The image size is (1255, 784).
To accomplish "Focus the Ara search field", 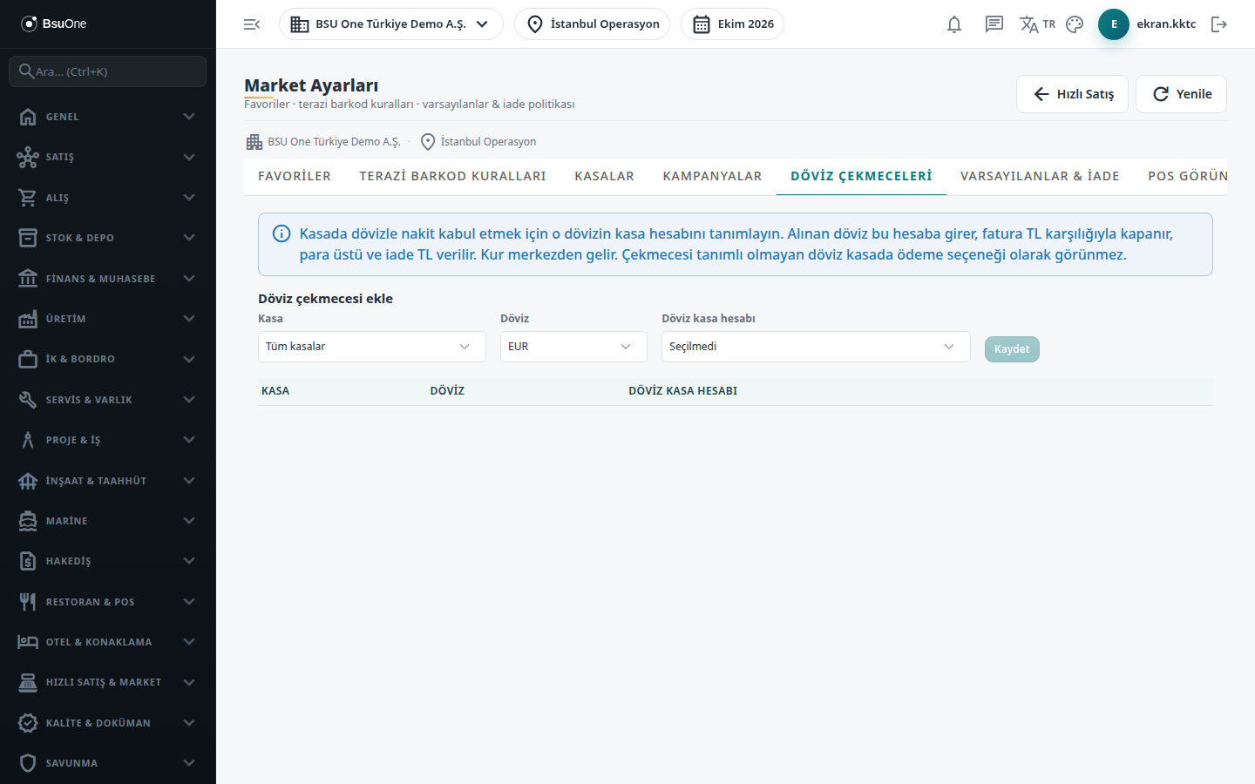I will click(x=108, y=71).
